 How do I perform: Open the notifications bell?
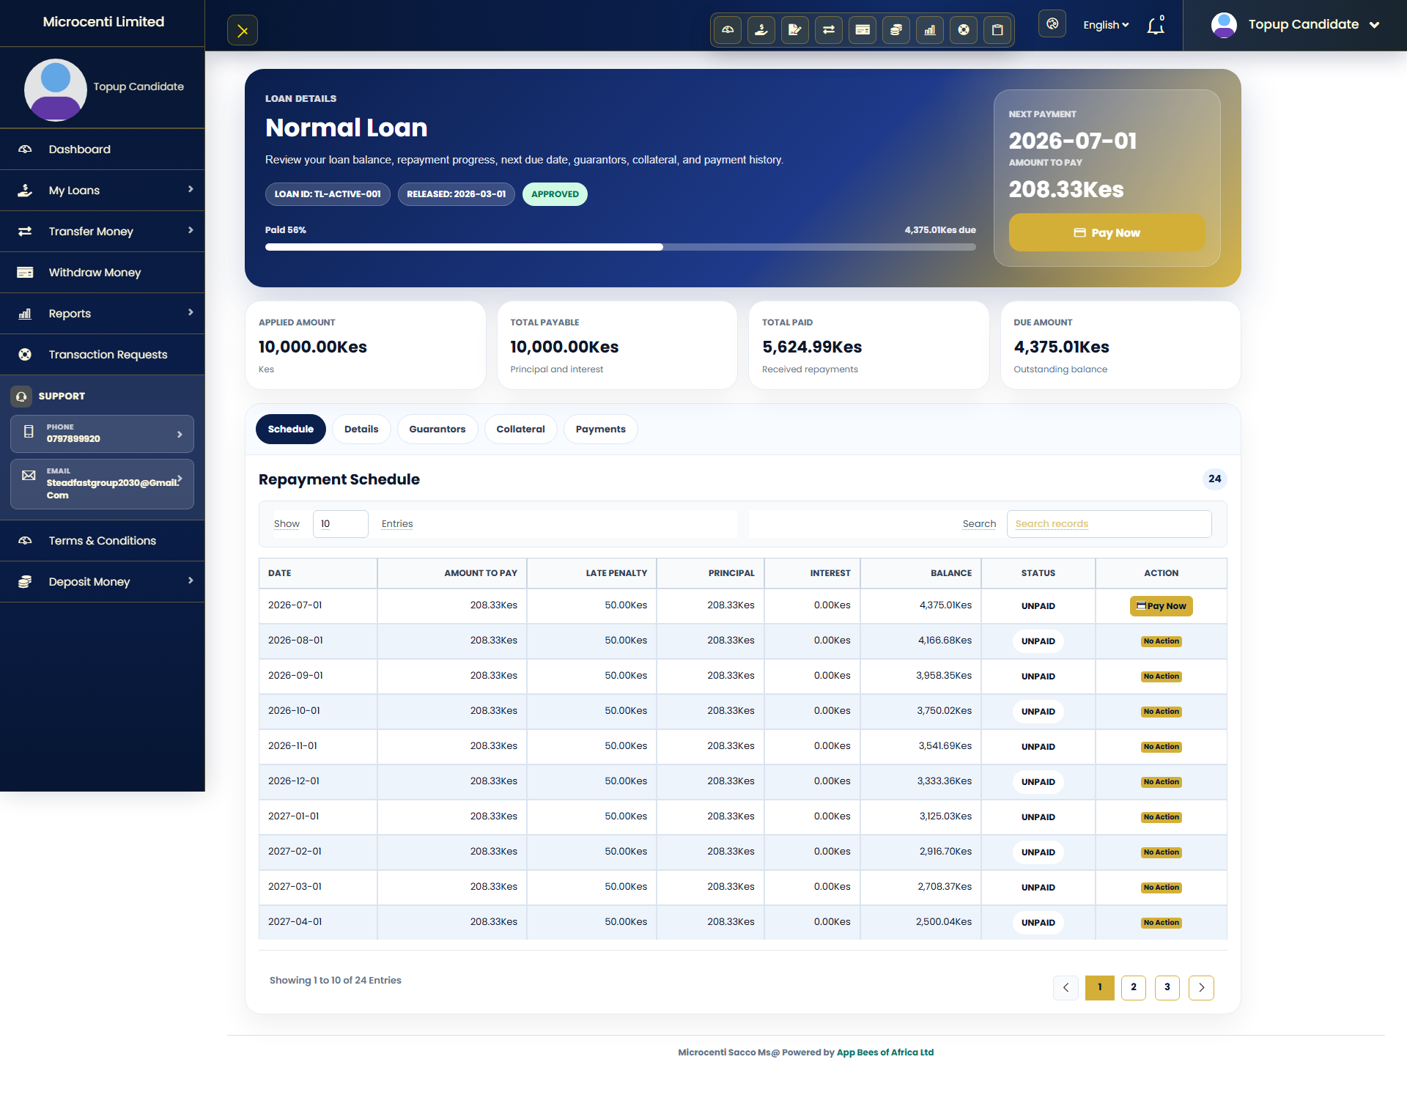pyautogui.click(x=1156, y=26)
